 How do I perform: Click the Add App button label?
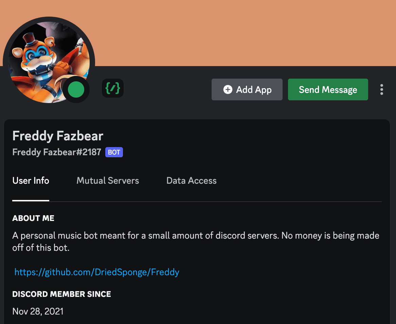click(254, 89)
